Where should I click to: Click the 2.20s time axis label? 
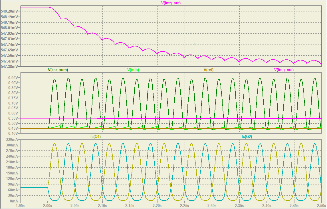pos(157,206)
